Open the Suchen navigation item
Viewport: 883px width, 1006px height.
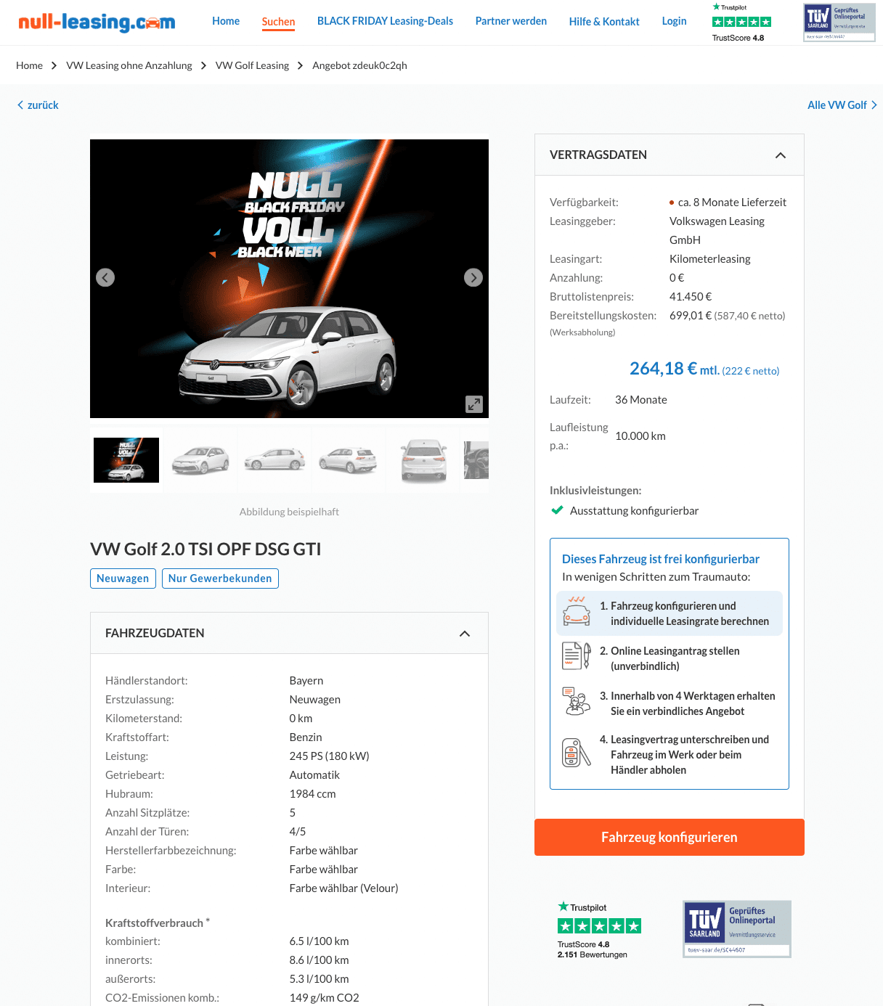[278, 22]
